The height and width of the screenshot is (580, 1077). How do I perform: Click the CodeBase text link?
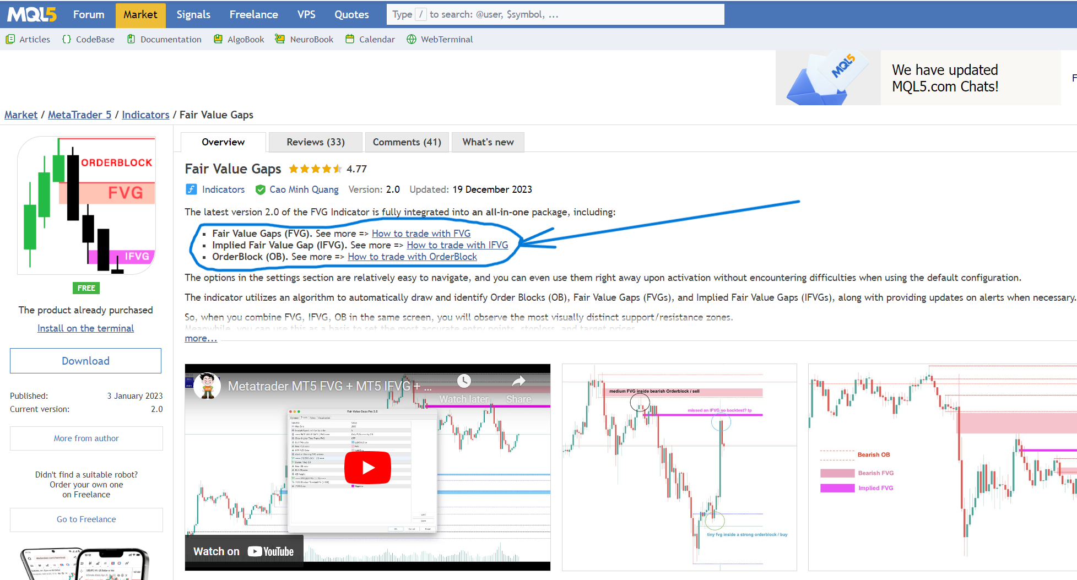pos(95,39)
